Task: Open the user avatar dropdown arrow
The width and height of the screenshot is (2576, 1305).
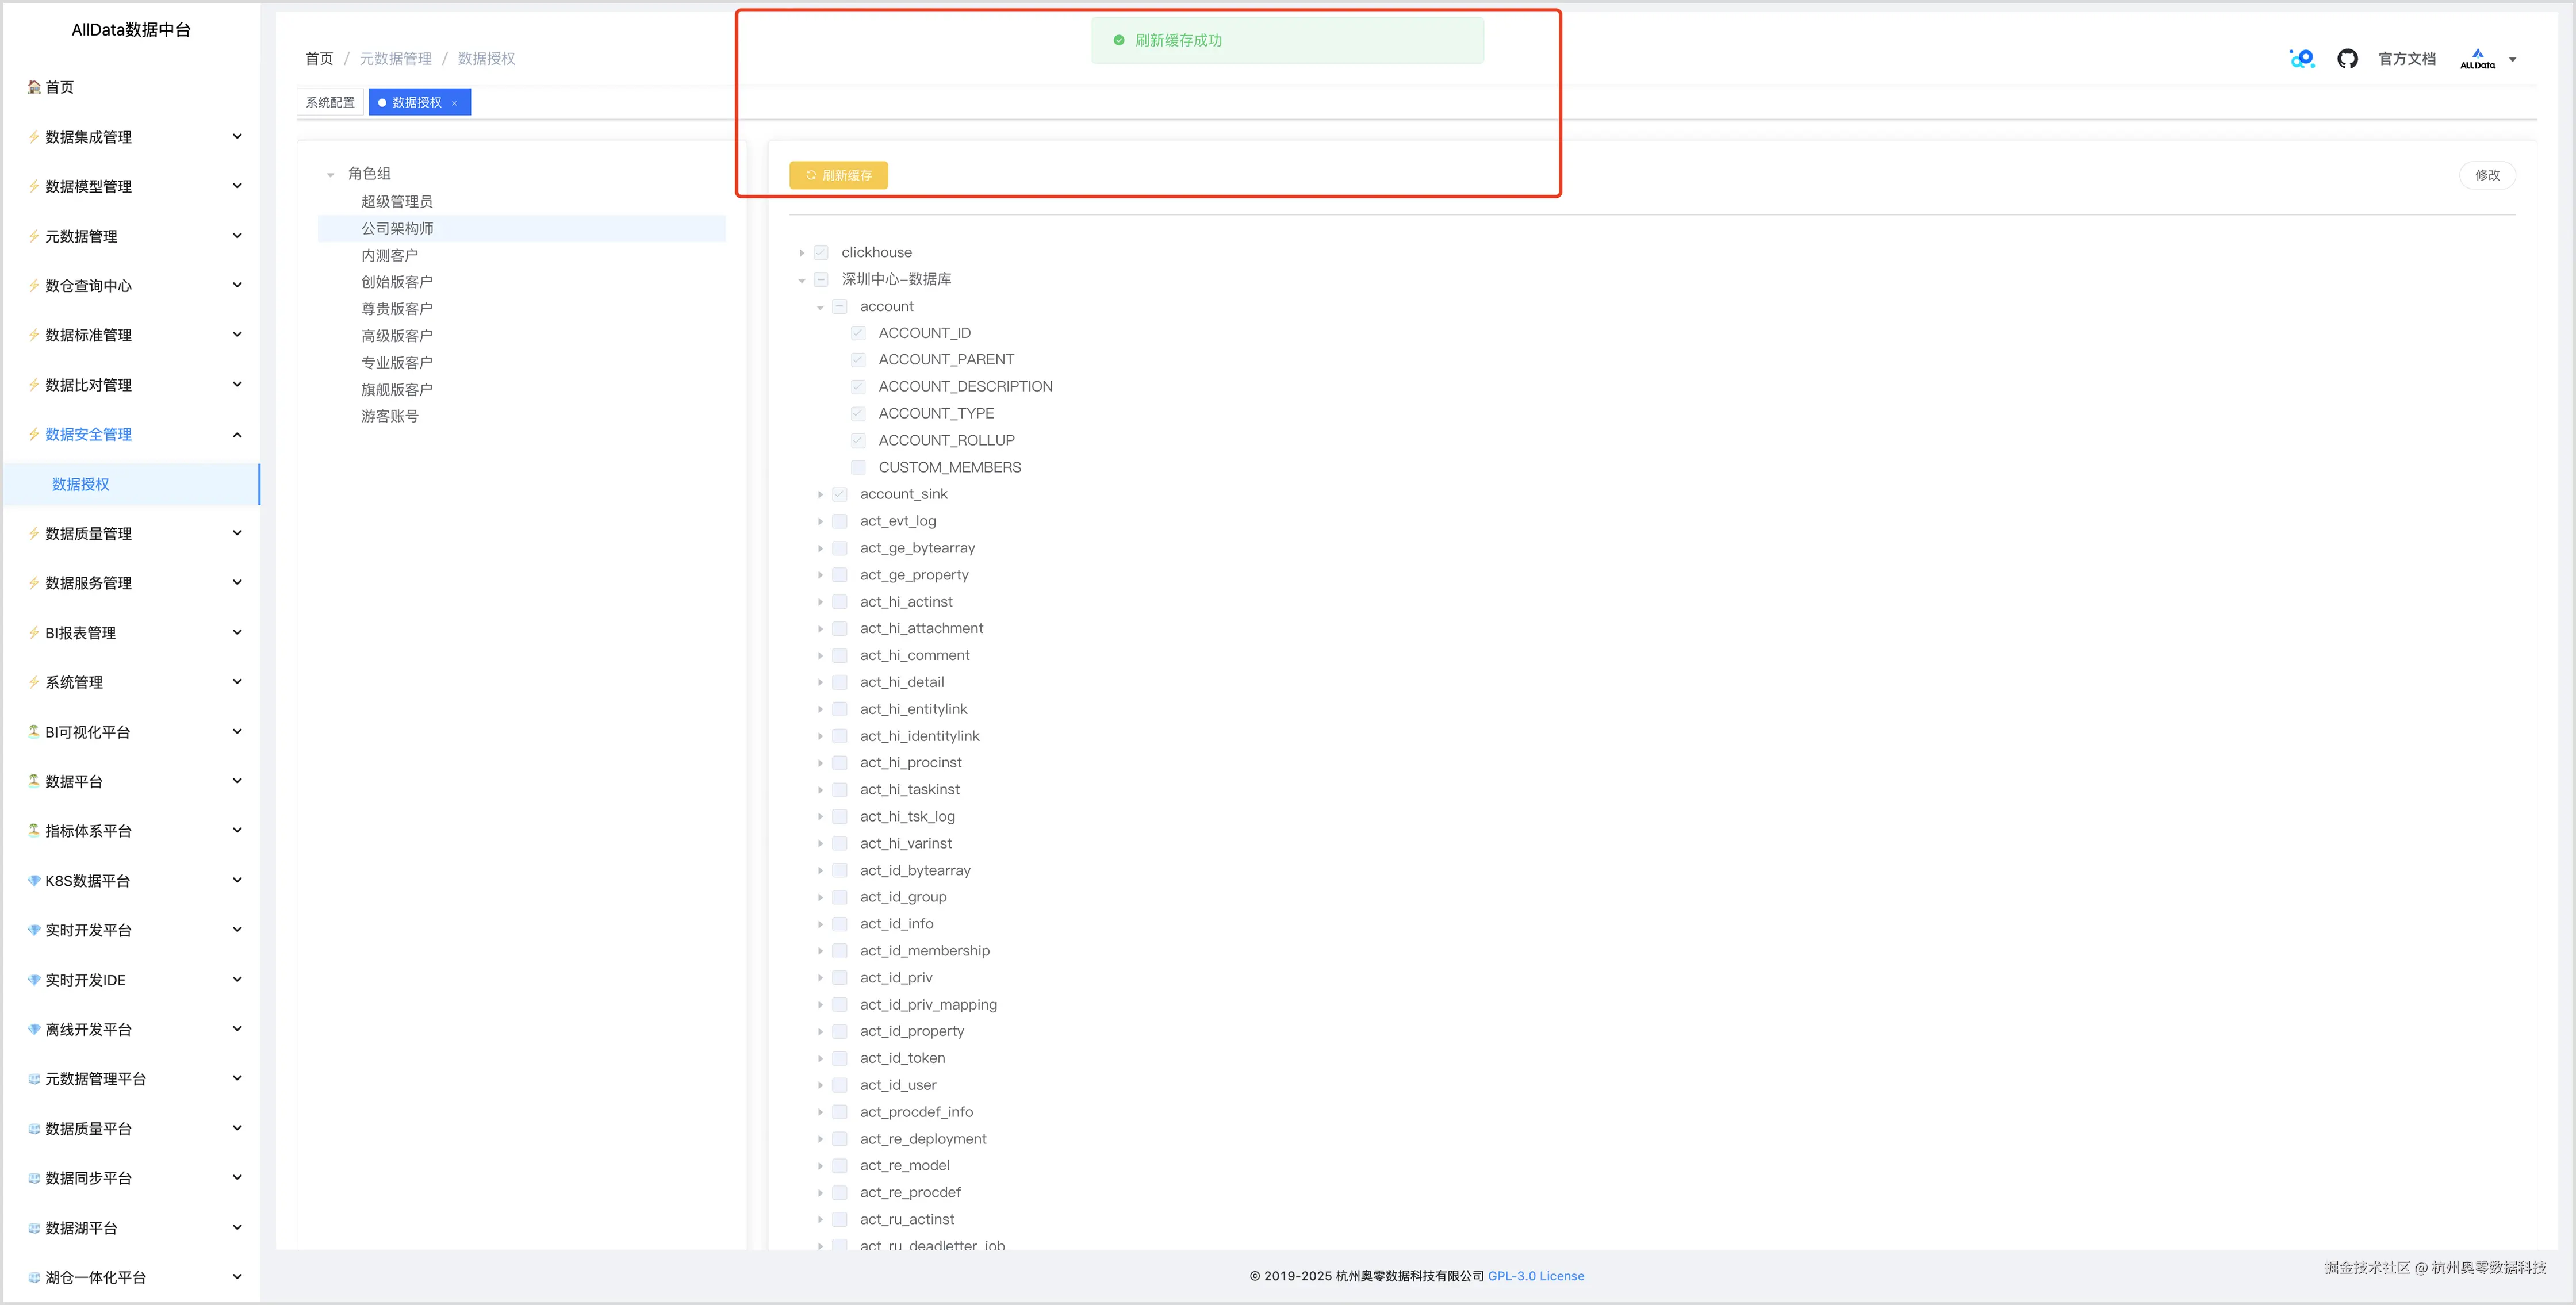Action: pyautogui.click(x=2512, y=59)
